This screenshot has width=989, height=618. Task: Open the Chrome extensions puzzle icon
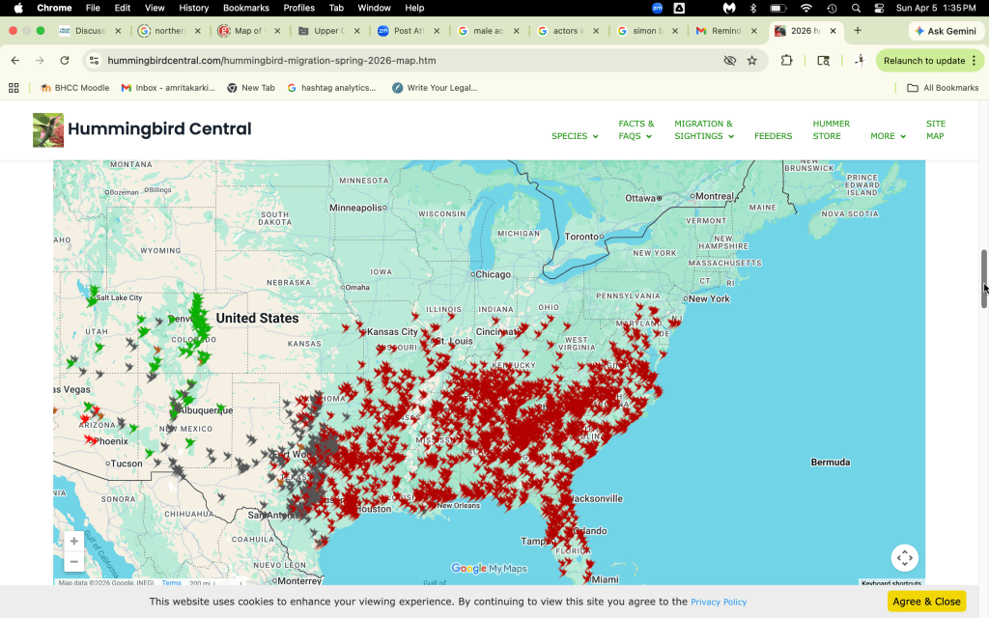786,60
